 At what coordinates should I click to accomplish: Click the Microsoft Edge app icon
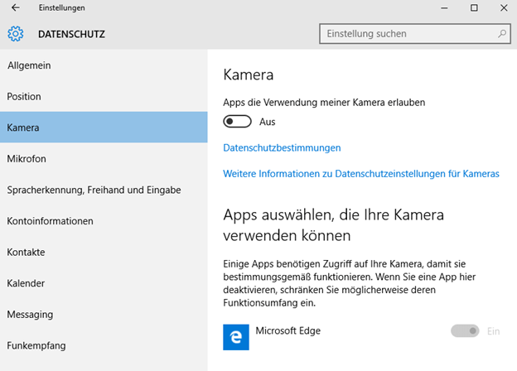[x=236, y=337]
